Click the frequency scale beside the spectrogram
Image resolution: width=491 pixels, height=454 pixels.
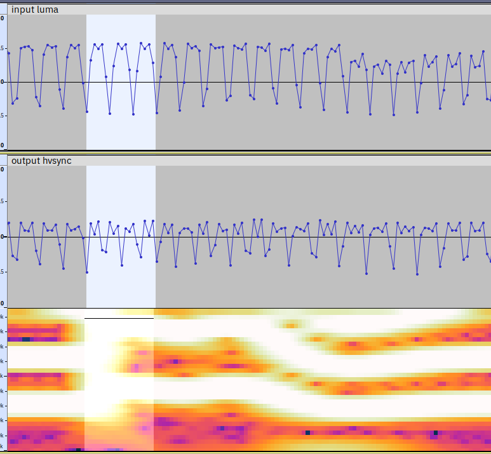pyautogui.click(x=3, y=380)
